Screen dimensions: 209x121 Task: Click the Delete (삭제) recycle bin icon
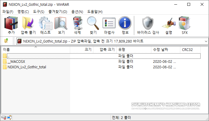[x=77, y=23]
